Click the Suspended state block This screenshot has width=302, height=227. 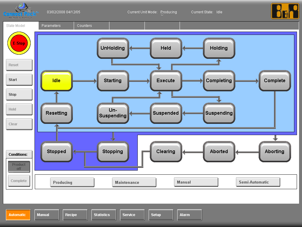click(166, 113)
